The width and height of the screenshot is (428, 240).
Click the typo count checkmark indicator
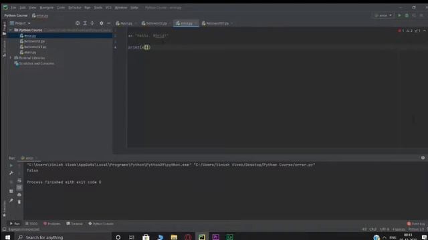coord(417,31)
